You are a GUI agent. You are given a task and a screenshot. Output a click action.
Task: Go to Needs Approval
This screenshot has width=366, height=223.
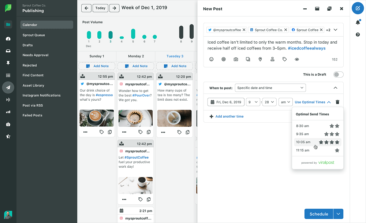[36, 55]
